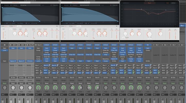This screenshot has height=103, width=186.
Task: Click ChromaVerb Distance knob
Action: (x=161, y=34)
